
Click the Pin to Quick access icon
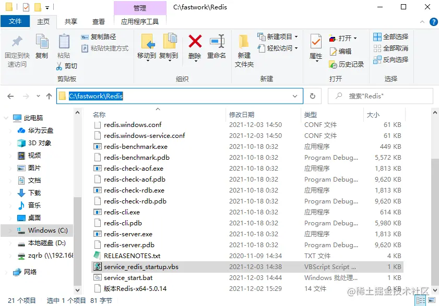point(17,42)
